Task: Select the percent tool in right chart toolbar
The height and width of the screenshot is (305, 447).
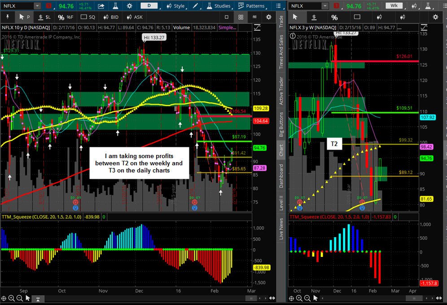Action: pos(334,18)
